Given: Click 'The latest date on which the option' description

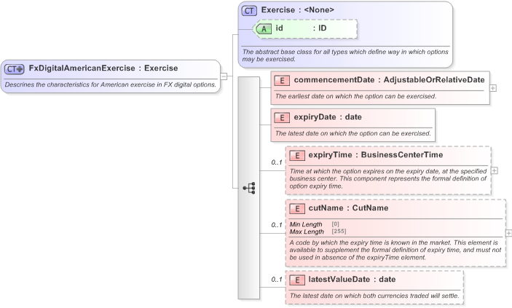Looking at the screenshot, I should click(353, 133).
